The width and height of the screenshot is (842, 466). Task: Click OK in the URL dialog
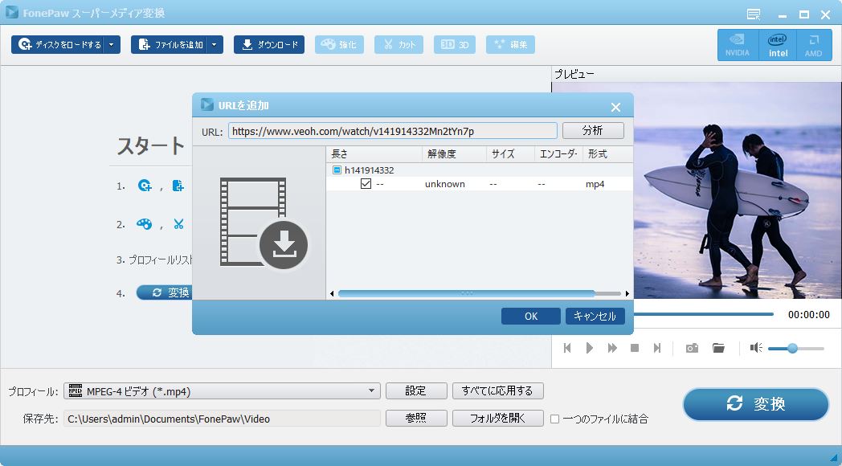[530, 317]
